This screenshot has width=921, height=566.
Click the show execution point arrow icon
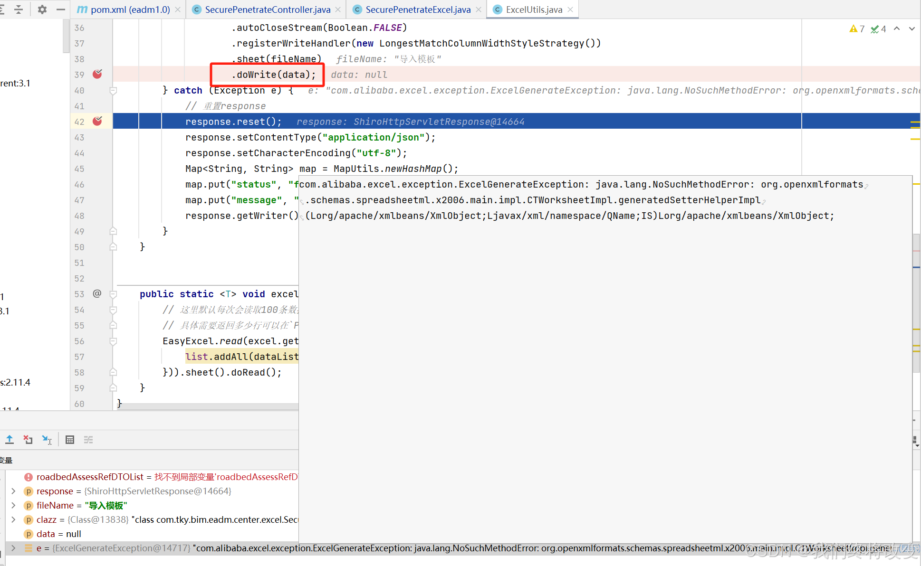point(47,440)
